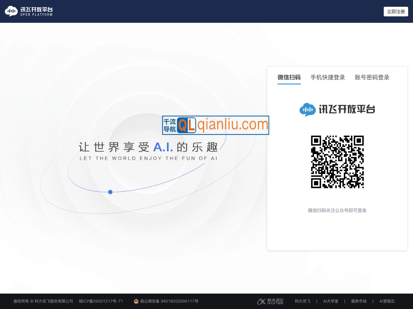Click the blue cloud logo in login panel
The image size is (413, 309).
point(307,110)
